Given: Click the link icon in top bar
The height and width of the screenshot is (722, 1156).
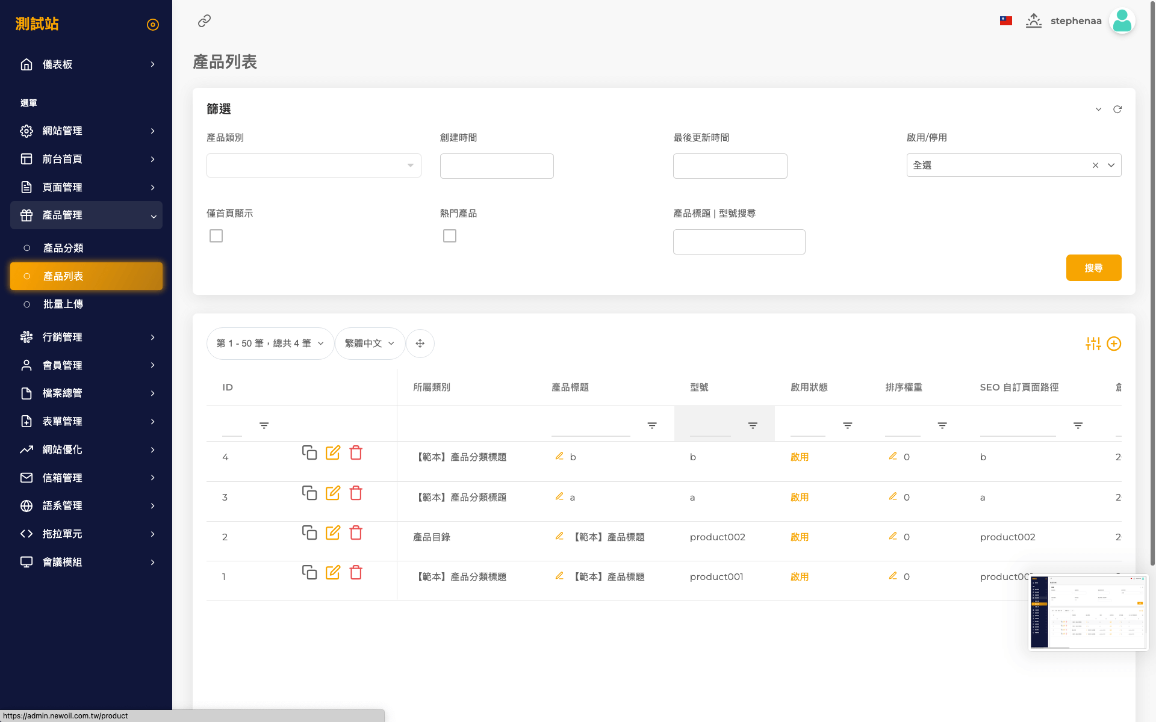Looking at the screenshot, I should click(x=204, y=21).
